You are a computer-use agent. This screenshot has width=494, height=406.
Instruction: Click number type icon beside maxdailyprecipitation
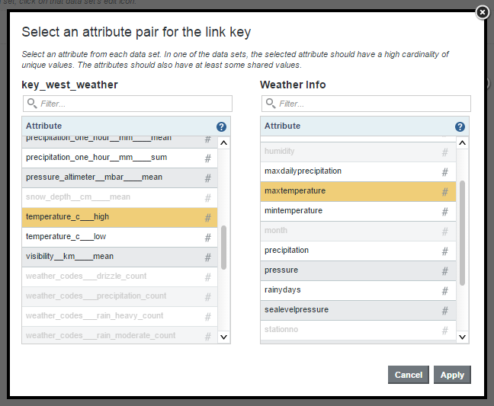445,171
